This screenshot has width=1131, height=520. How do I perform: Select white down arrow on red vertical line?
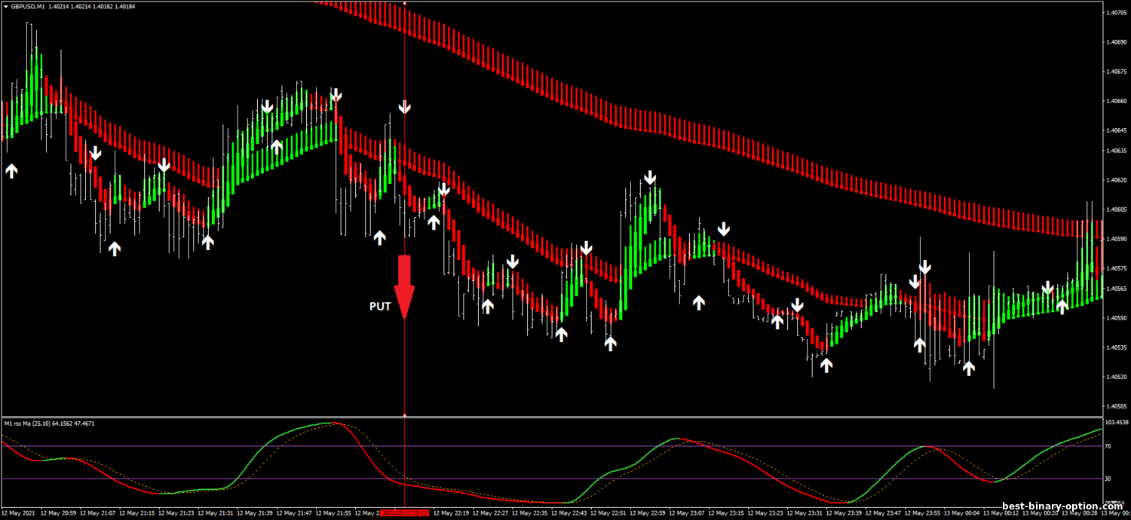pos(405,106)
